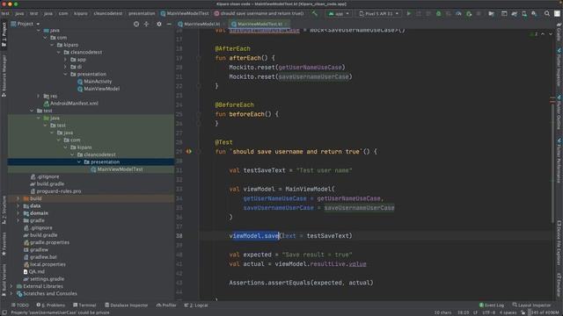Open the Event Log
This screenshot has width=563, height=316.
pos(492,305)
